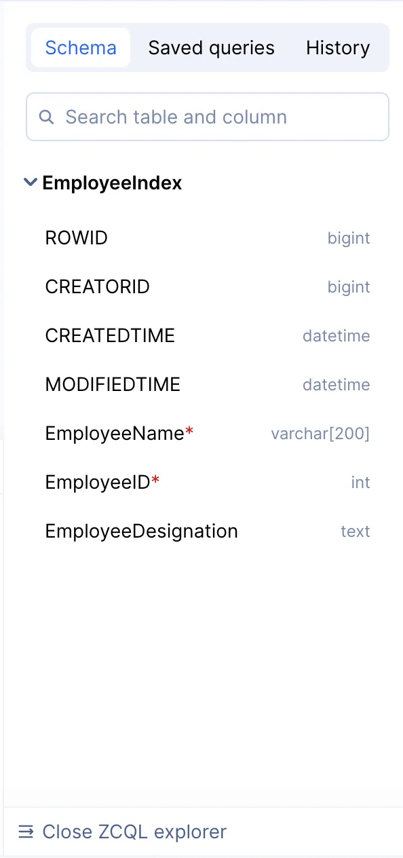Select the EmployeeName column
Image resolution: width=403 pixels, height=858 pixels.
208,434
